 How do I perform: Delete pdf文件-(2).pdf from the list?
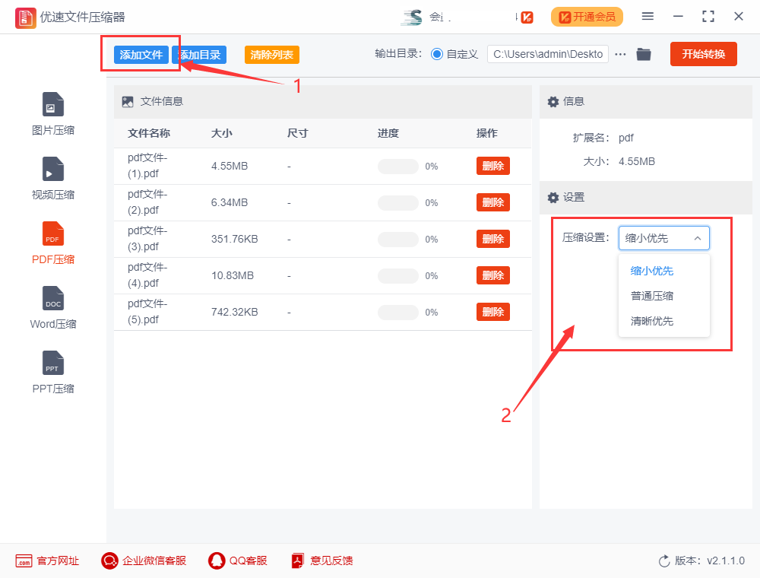[493, 203]
